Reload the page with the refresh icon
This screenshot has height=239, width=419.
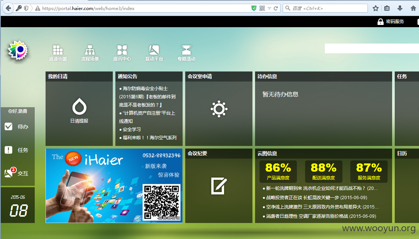(x=276, y=8)
